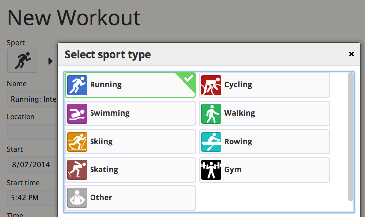This screenshot has height=217, width=365.
Task: Choose the red Cycling icon
Action: (x=211, y=85)
